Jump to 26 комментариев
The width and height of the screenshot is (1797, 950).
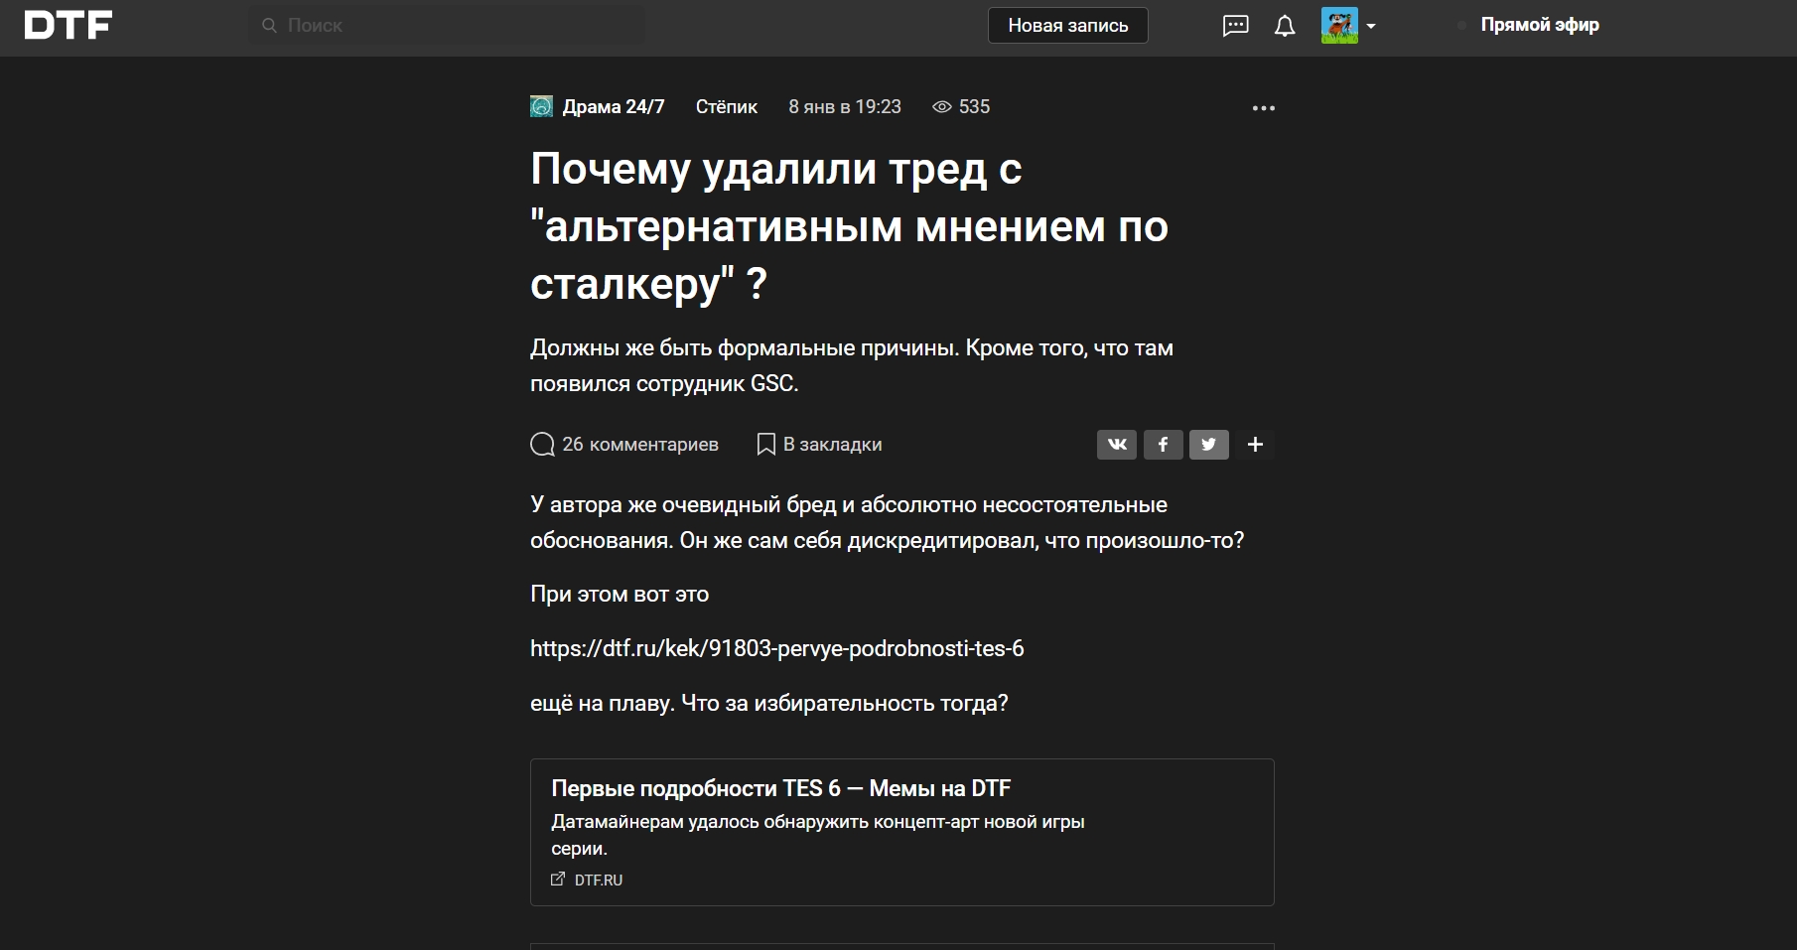[x=640, y=445]
